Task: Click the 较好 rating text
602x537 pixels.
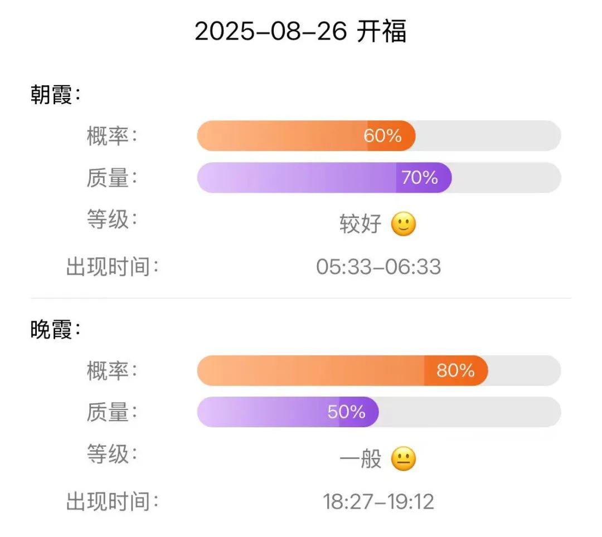Action: point(360,223)
